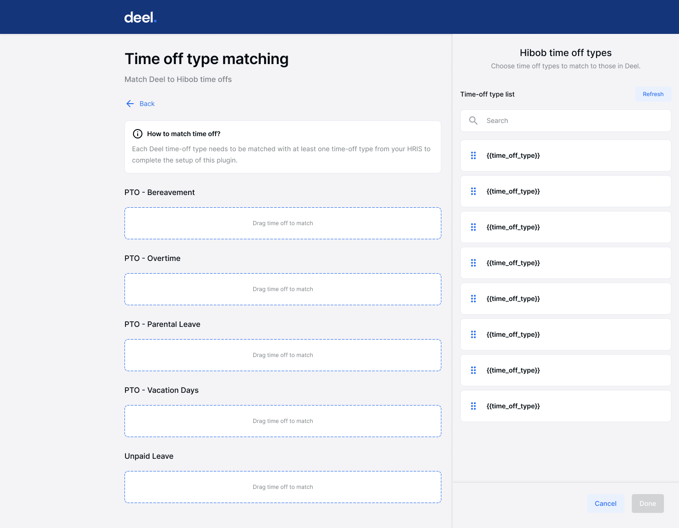679x528 pixels.
Task: Click the 'Unpaid Leave' section label
Action: [149, 456]
